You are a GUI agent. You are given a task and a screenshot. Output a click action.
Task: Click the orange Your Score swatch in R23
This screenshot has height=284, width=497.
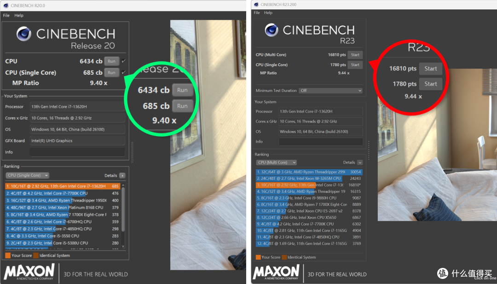click(x=258, y=257)
